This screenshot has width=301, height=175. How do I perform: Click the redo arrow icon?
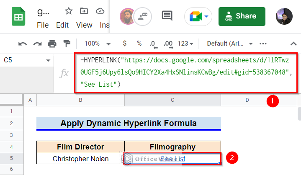tap(37, 44)
